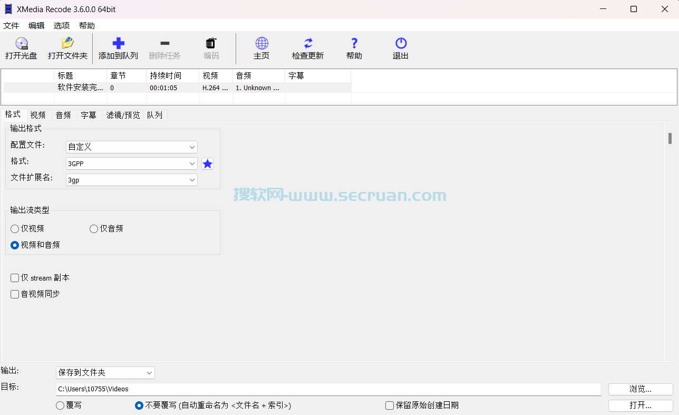Click the Delete Task (删除任务) minus icon
The width and height of the screenshot is (679, 415).
point(164,43)
